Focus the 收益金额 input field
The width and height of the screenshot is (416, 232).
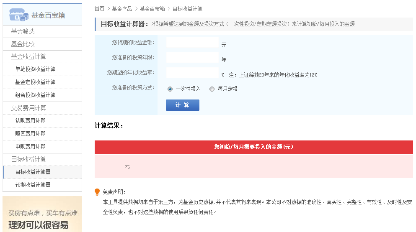tap(192, 43)
